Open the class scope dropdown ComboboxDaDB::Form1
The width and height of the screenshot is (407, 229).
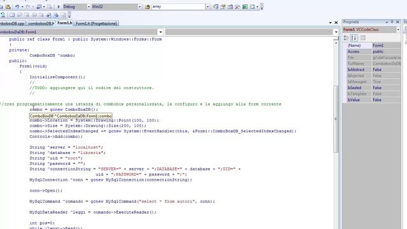pyautogui.click(x=160, y=32)
